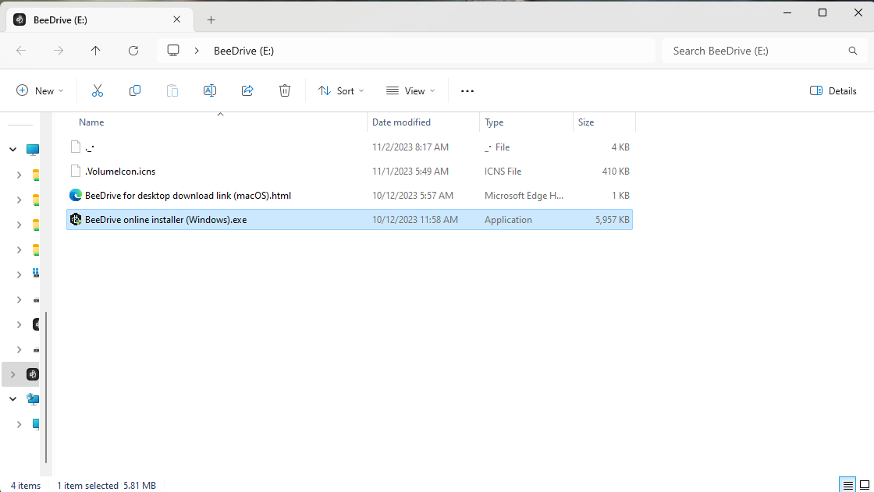Click the Cut scissors icon
874x492 pixels.
(98, 91)
